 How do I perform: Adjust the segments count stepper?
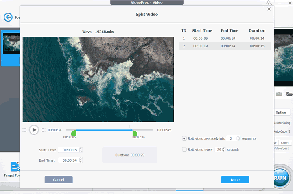tap(238, 138)
